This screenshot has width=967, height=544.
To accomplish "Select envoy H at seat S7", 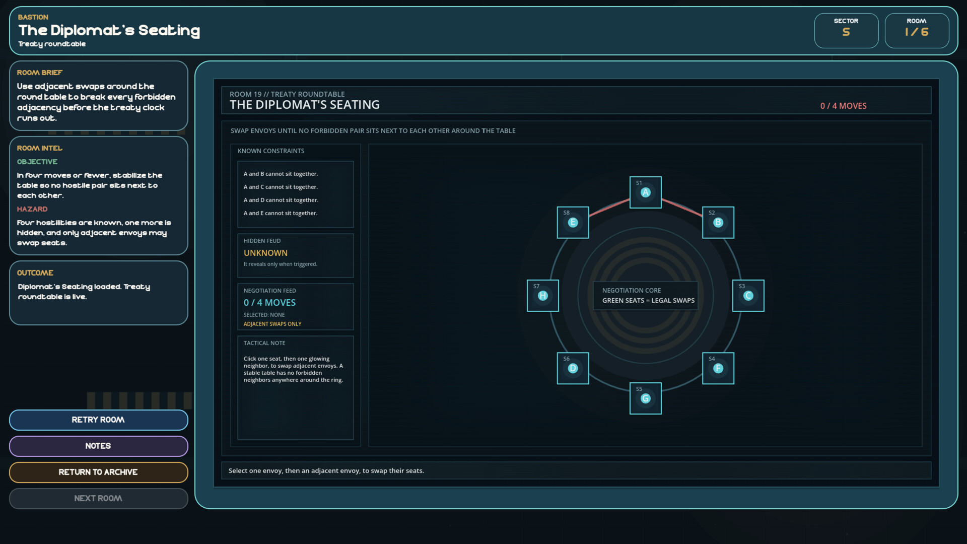I will [542, 296].
